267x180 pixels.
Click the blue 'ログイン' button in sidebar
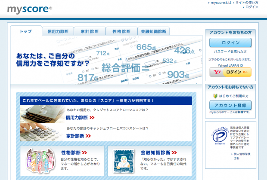(x=230, y=43)
